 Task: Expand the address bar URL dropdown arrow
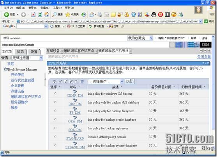pos(201,21)
